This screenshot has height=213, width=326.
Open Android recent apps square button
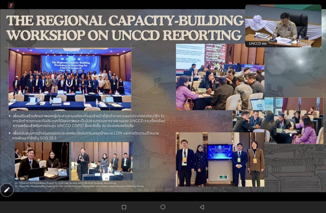[x=124, y=207]
